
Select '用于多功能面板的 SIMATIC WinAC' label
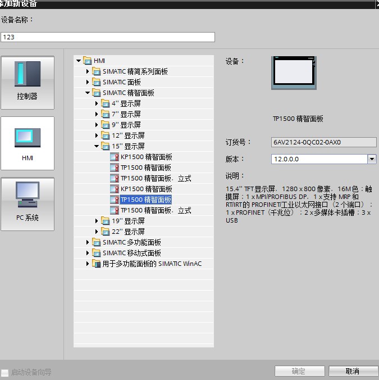click(x=152, y=264)
